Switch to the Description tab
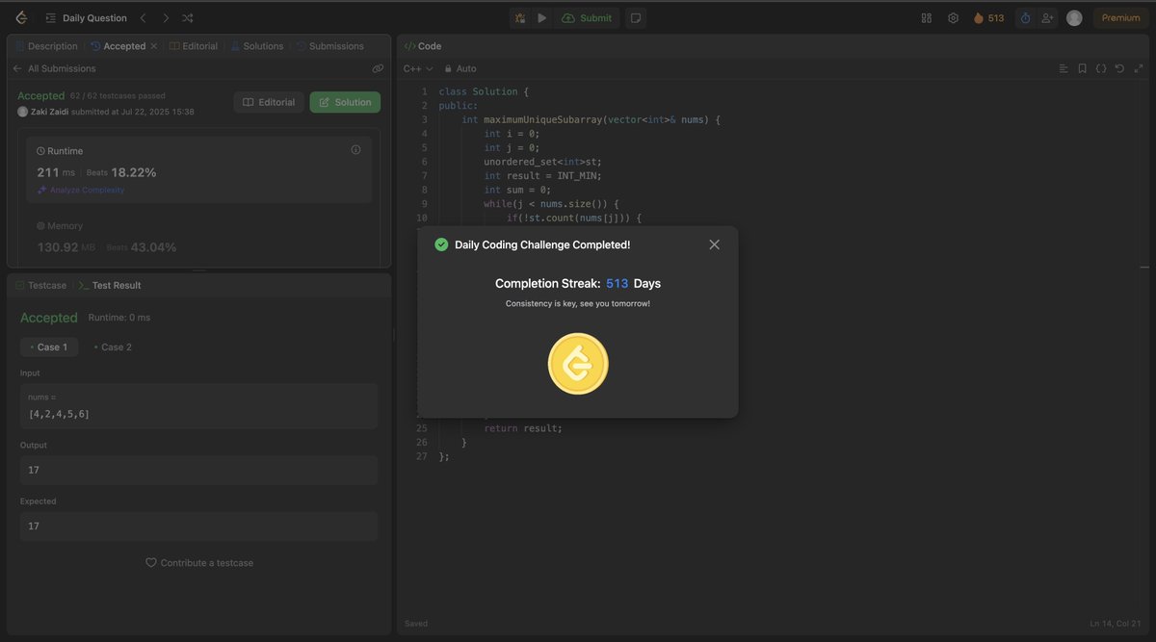Image resolution: width=1156 pixels, height=642 pixels. (46, 46)
